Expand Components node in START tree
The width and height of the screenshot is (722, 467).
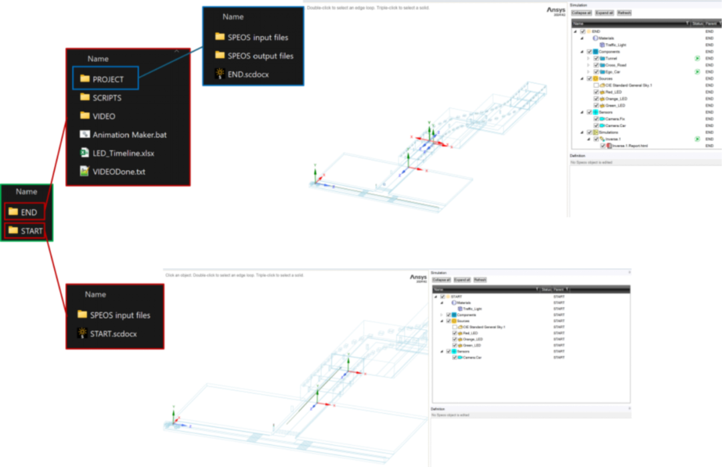coord(442,315)
